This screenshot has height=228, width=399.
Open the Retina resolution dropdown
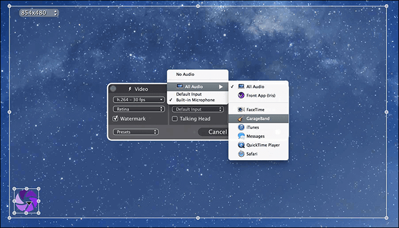click(x=139, y=108)
